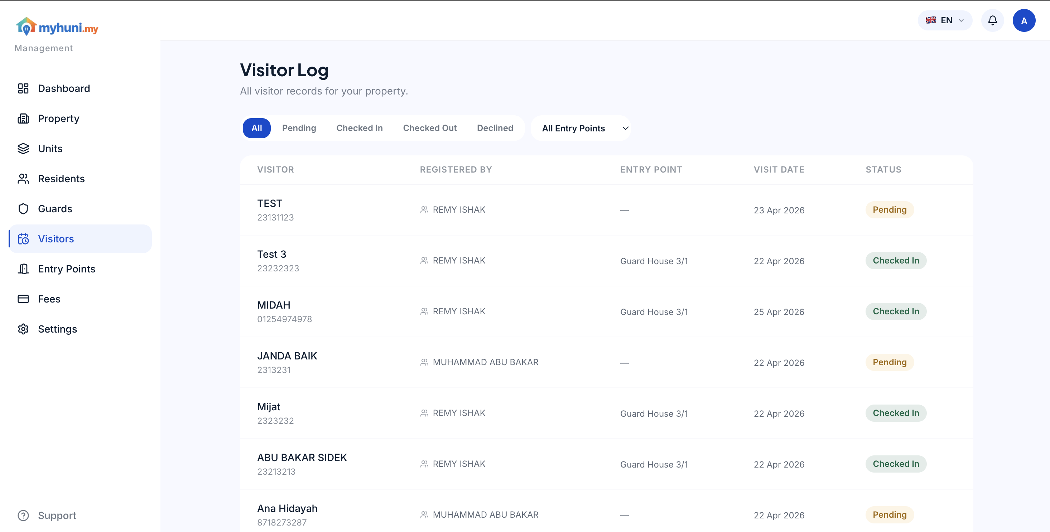The height and width of the screenshot is (532, 1050).
Task: Select the Pending badge for TEST visitor
Action: (890, 209)
